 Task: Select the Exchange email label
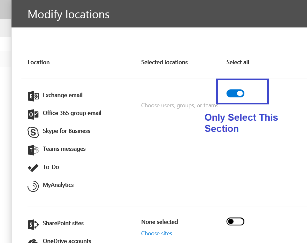pos(63,95)
